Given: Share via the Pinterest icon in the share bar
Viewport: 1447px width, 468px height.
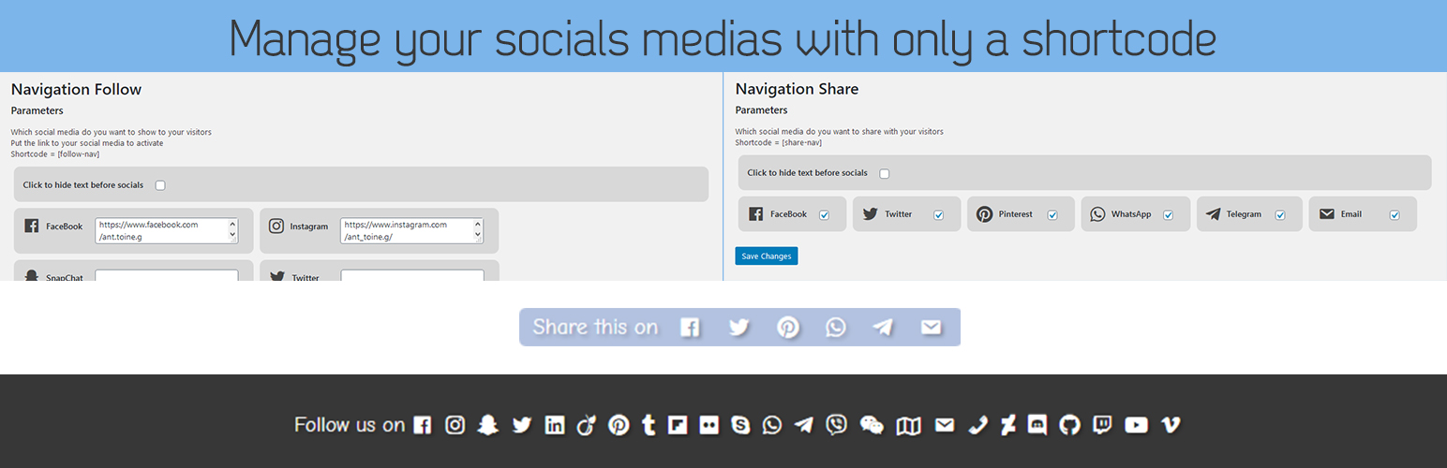Looking at the screenshot, I should point(787,328).
